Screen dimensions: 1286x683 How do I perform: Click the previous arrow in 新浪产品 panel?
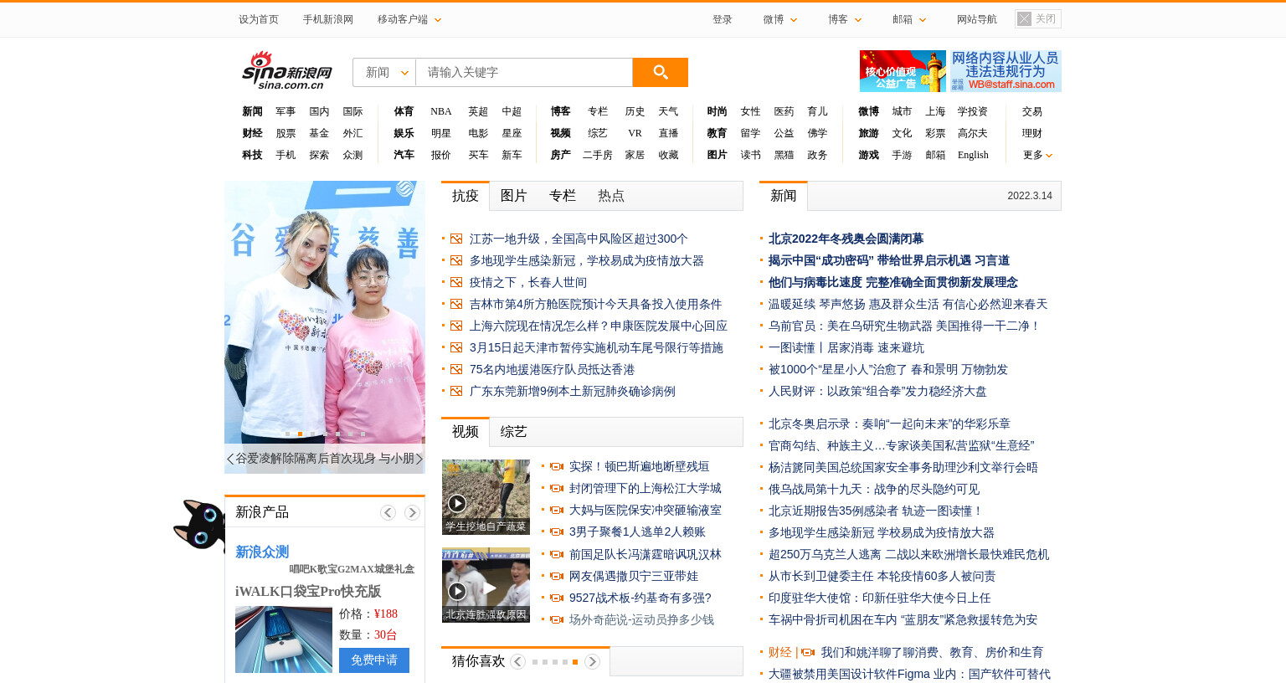point(388,512)
